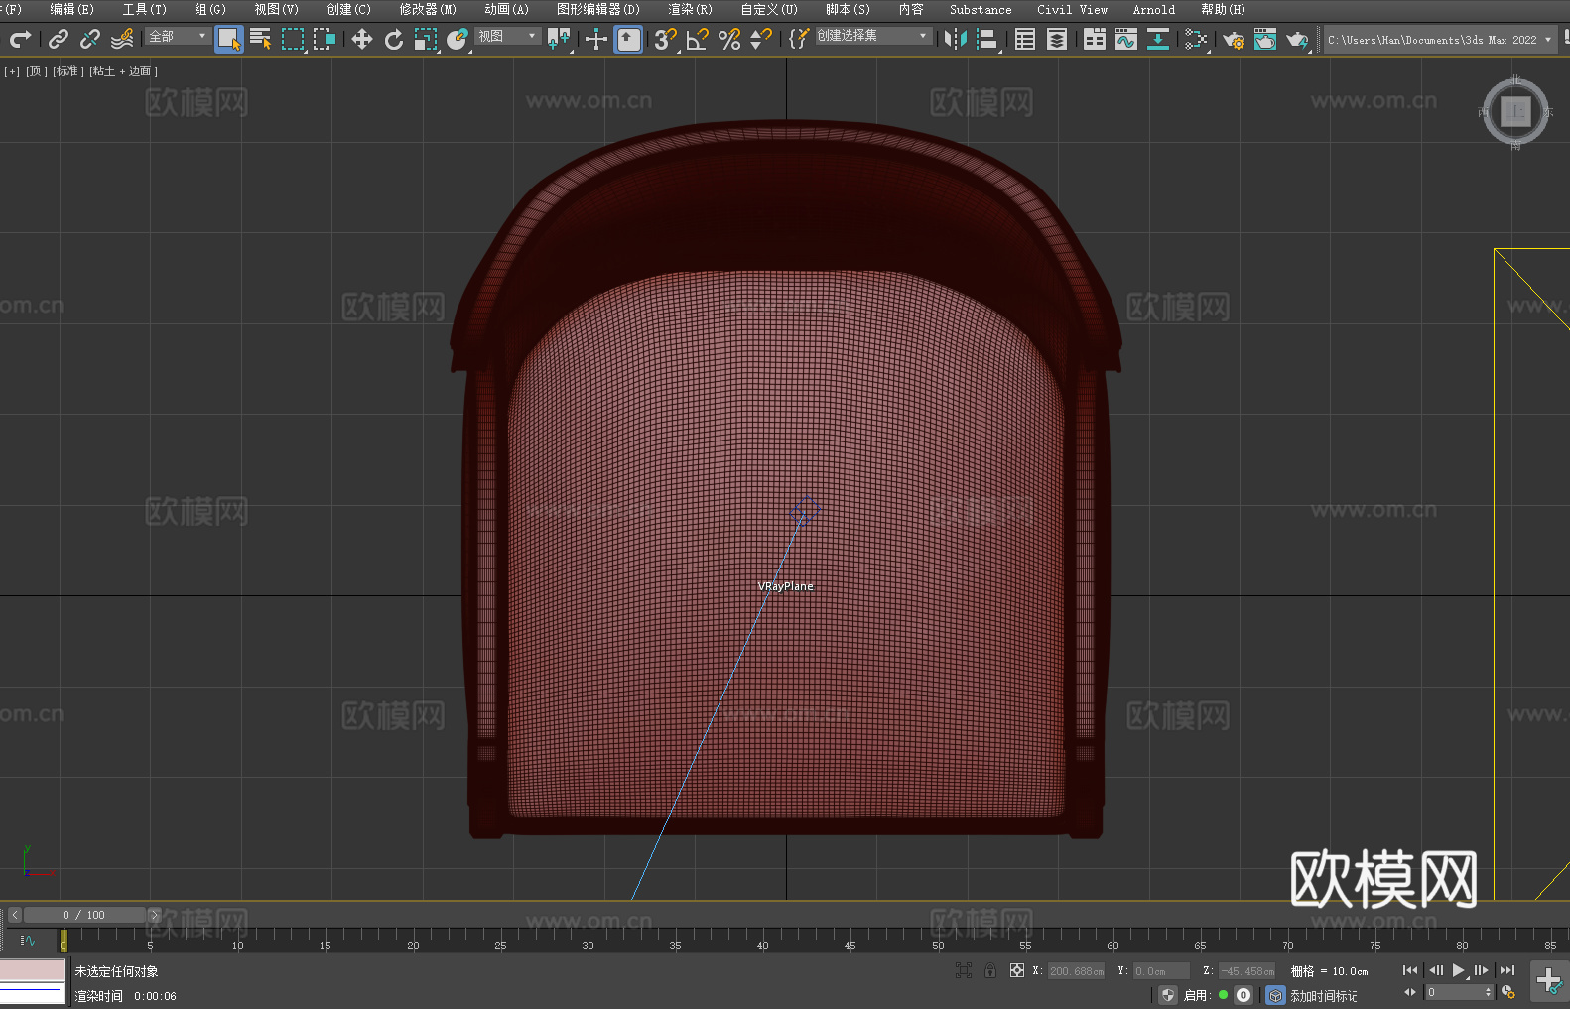Open the 编辑(E) menu
This screenshot has width=1570, height=1009.
click(x=72, y=9)
